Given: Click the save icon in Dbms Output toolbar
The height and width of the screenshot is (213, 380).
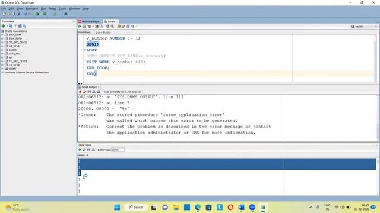Looking at the screenshot, I should (88, 150).
